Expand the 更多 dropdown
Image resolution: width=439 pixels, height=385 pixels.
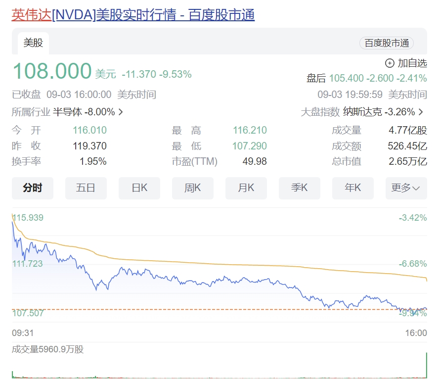click(406, 188)
